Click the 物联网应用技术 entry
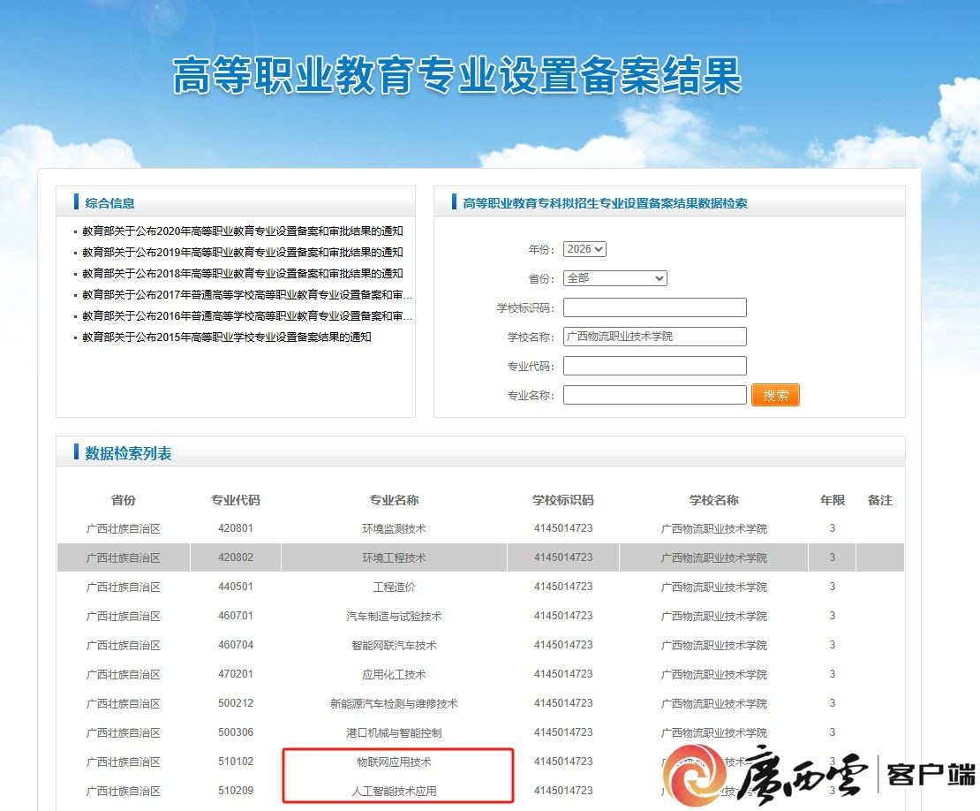 [x=394, y=762]
